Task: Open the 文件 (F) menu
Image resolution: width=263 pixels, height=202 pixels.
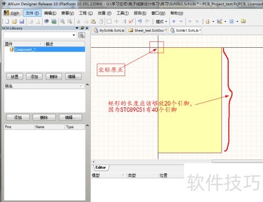Action: (x=33, y=13)
